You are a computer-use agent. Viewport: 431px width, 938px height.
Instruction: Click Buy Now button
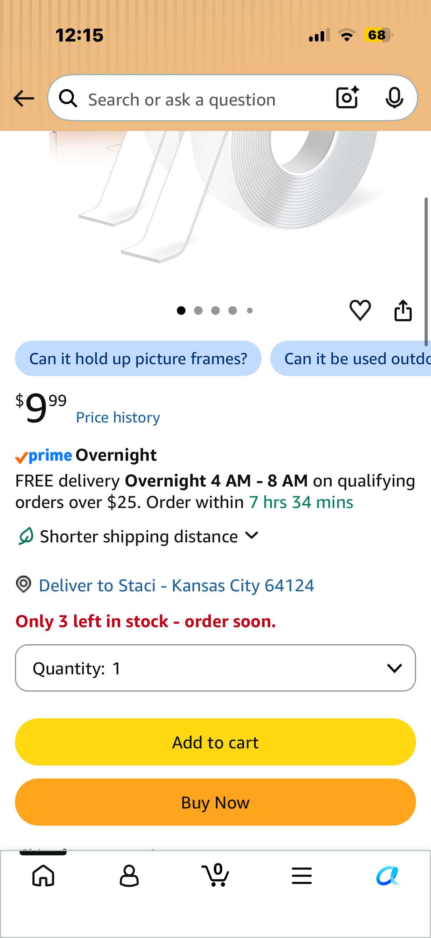point(215,802)
